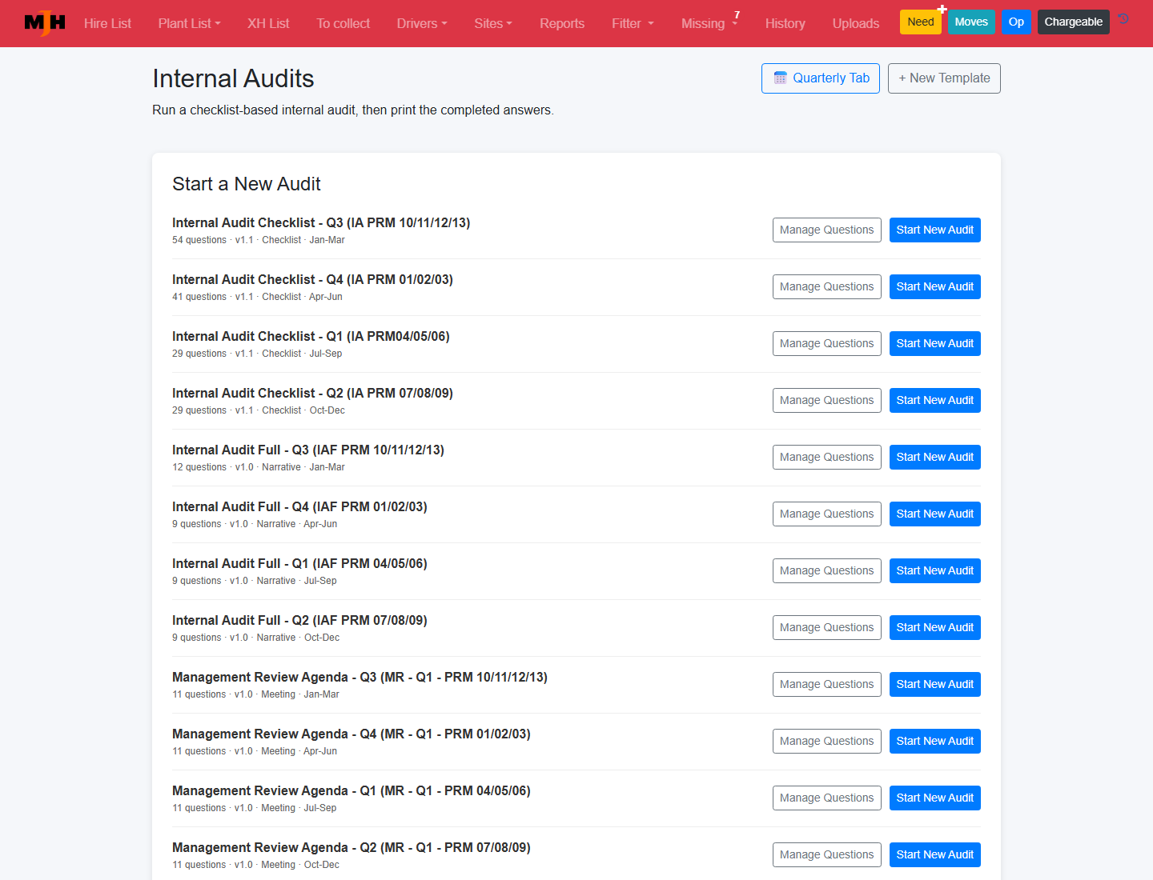This screenshot has width=1153, height=880.
Task: Open the History page in navbar
Action: (785, 23)
